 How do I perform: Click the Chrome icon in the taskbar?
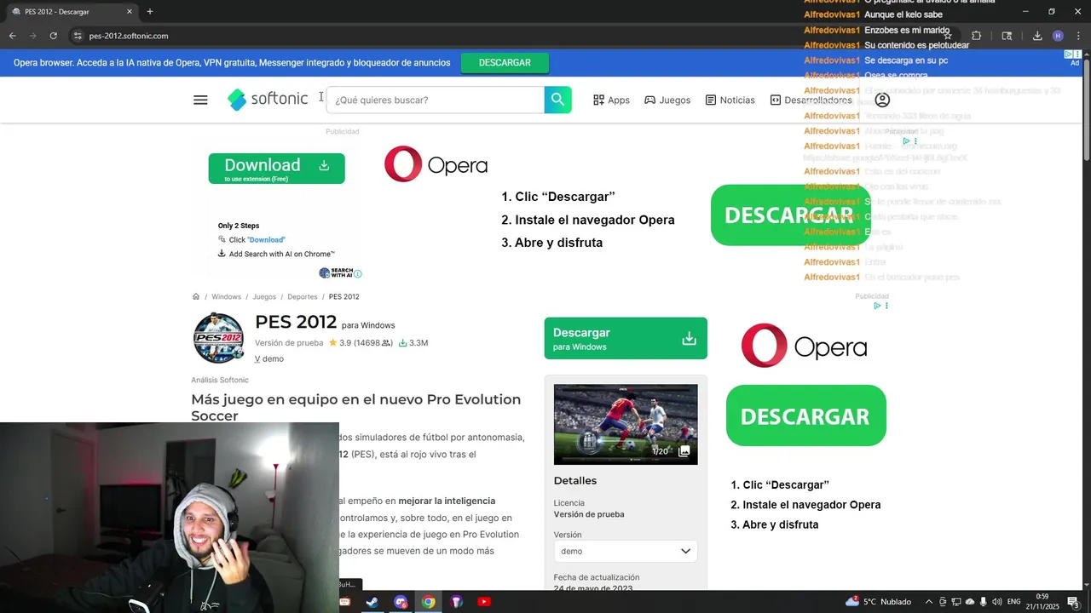point(428,602)
